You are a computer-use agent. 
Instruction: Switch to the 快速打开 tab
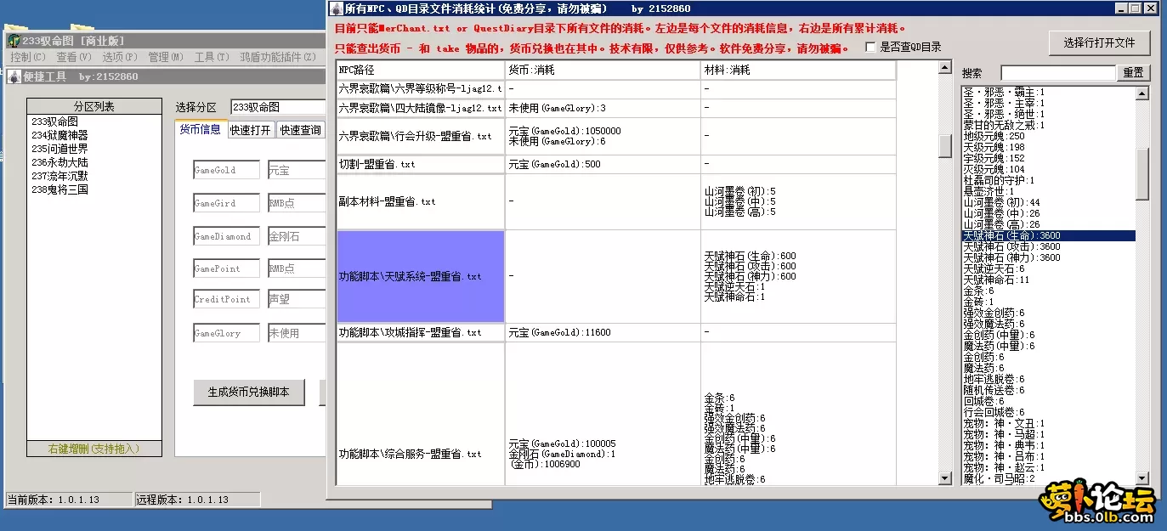click(x=251, y=130)
